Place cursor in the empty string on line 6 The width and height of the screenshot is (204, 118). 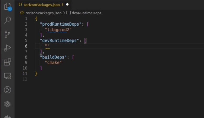(47, 46)
